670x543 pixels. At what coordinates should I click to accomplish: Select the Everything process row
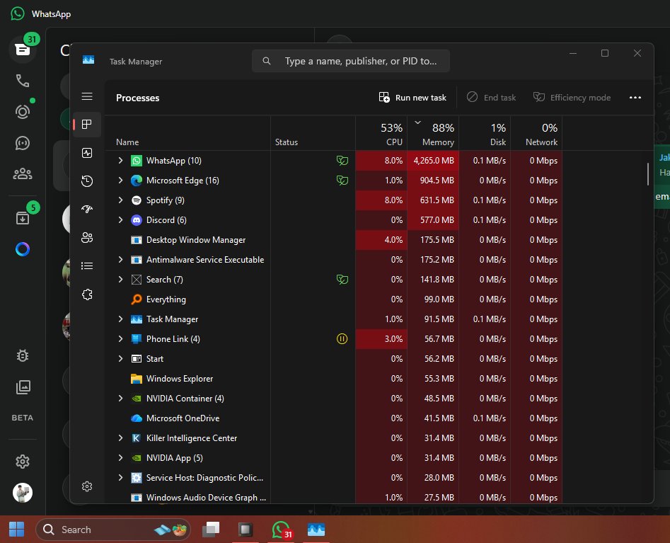pos(333,299)
